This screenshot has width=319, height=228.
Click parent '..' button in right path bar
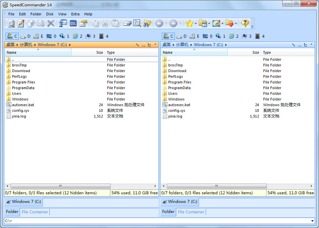[300, 45]
